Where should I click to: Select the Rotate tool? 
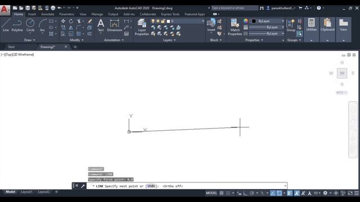pyautogui.click(x=71, y=21)
